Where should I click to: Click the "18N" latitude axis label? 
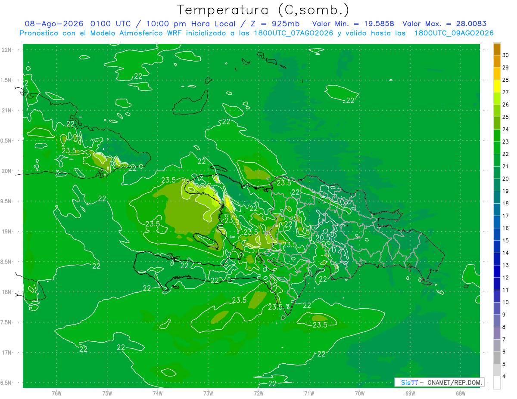(x=7, y=292)
